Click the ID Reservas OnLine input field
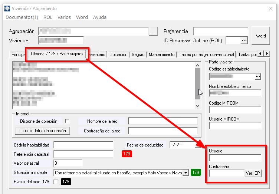 click(233, 40)
